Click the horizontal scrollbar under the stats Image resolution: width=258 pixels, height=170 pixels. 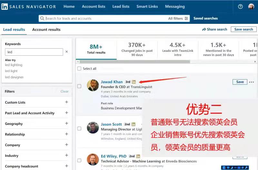coord(134,62)
